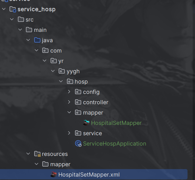Image resolution: width=195 pixels, height=180 pixels.
Task: Select the mapper label under resources
Action: pyautogui.click(x=60, y=164)
